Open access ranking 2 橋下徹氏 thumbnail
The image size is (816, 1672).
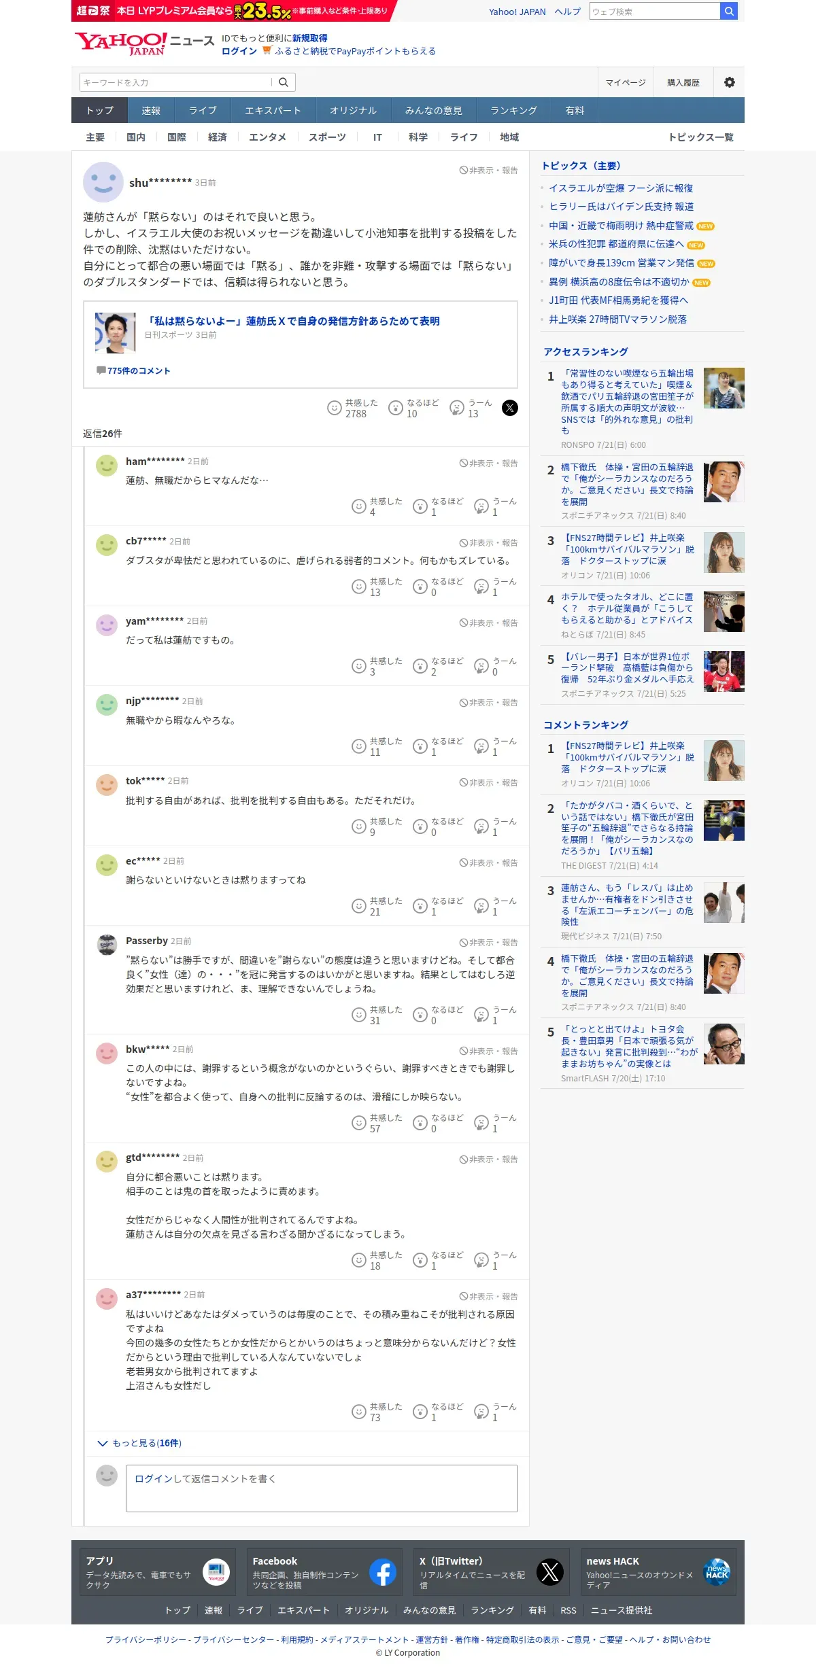(724, 482)
